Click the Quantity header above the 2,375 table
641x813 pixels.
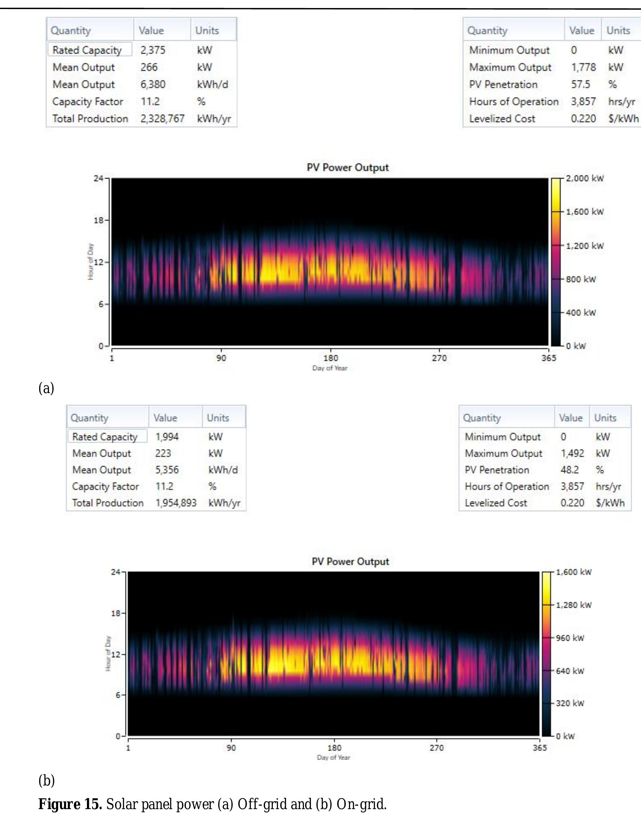pyautogui.click(x=70, y=30)
